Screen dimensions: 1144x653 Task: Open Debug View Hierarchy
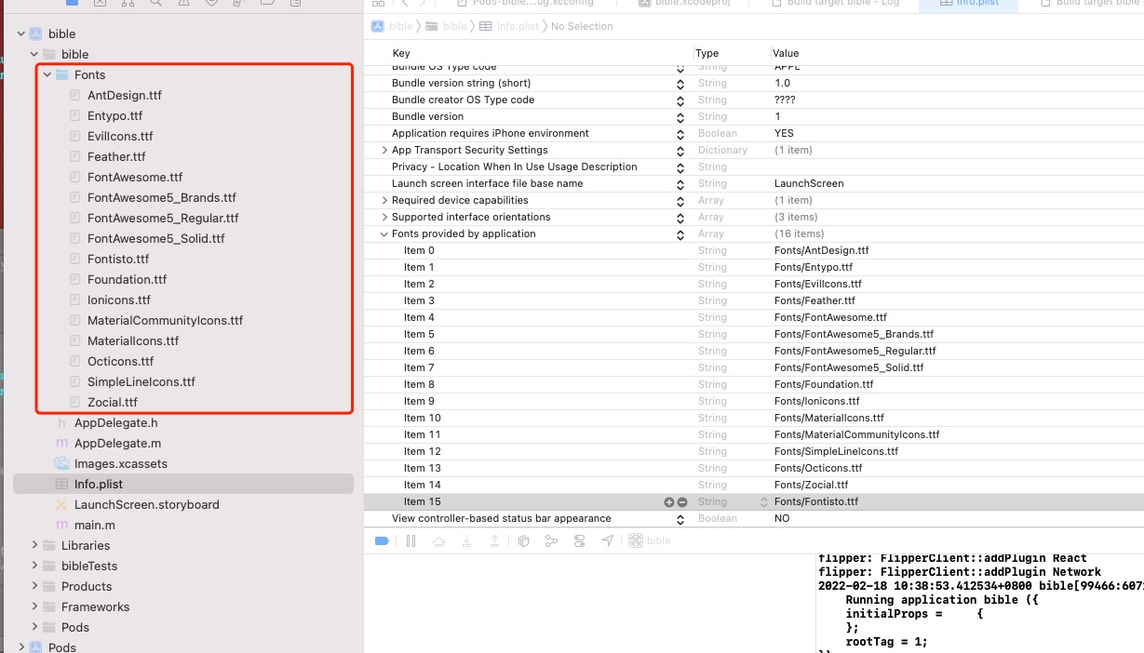coord(523,541)
